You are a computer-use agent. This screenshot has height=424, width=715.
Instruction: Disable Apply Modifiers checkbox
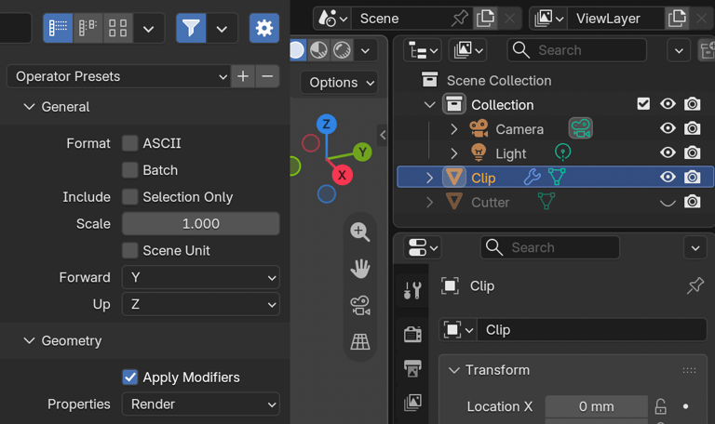click(x=130, y=378)
